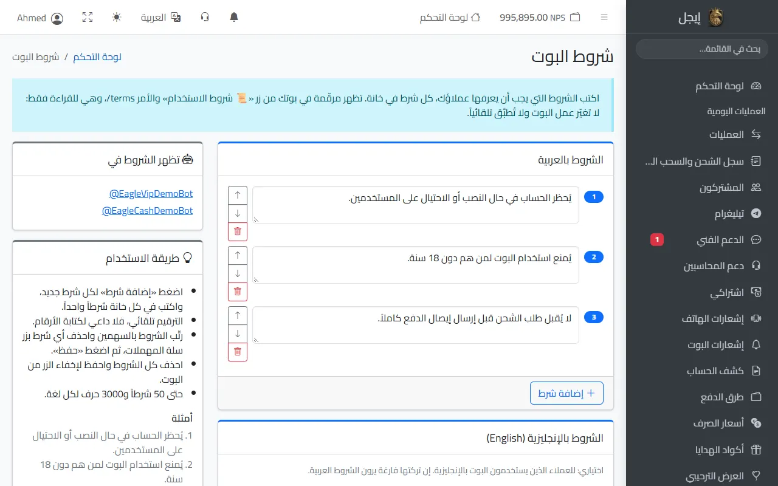
Task: Delete the first condition with trash icon
Action: [x=238, y=231]
